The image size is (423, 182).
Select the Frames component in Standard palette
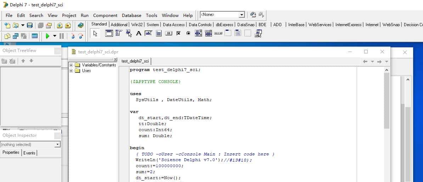coord(109,33)
